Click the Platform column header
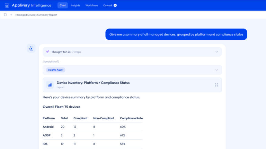The width and height of the screenshot is (266, 149). (49, 118)
